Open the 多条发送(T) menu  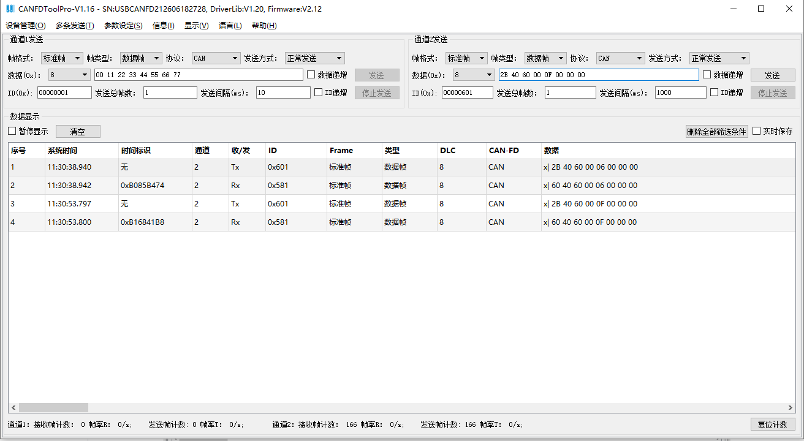click(75, 26)
